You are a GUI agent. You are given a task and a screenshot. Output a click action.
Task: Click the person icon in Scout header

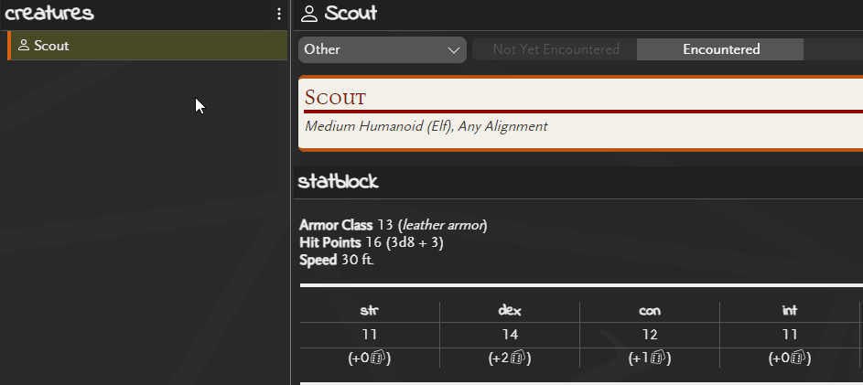click(x=309, y=14)
